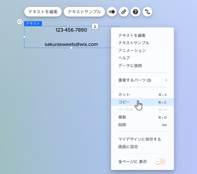Select テキストを編集 in the context menu
Screen dimensions: 197x174
tap(142, 35)
